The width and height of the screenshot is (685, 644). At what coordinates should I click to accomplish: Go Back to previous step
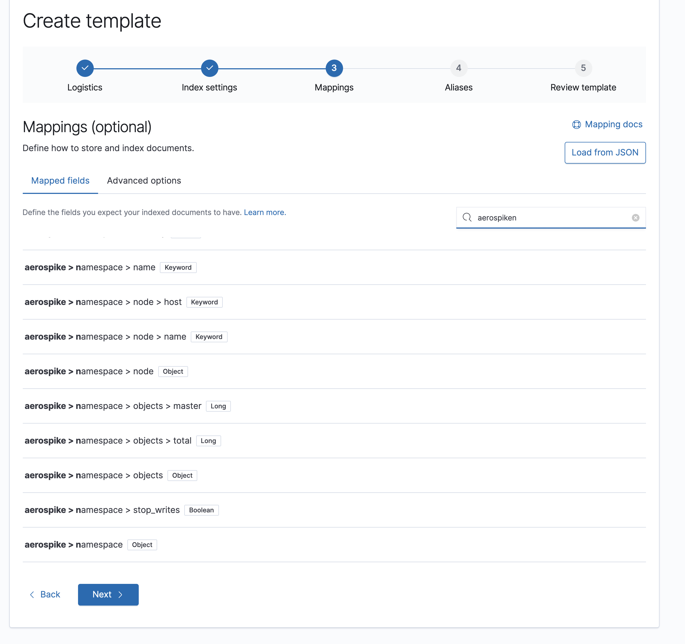pos(45,594)
